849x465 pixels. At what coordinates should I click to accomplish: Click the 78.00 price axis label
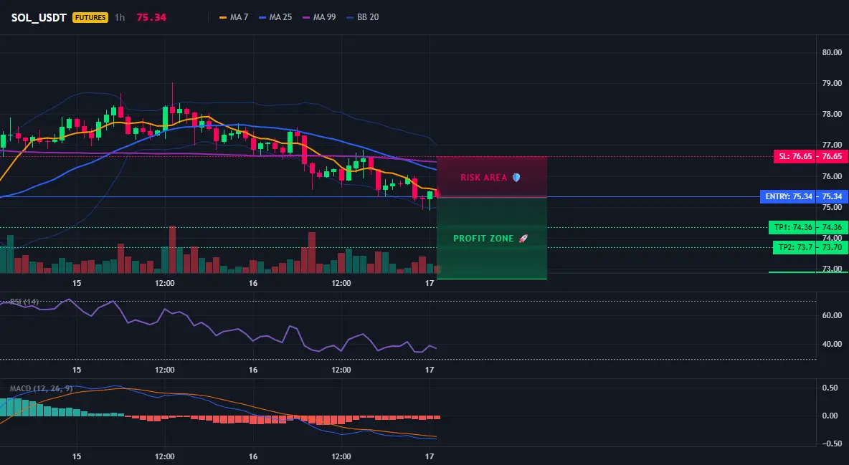coord(832,114)
